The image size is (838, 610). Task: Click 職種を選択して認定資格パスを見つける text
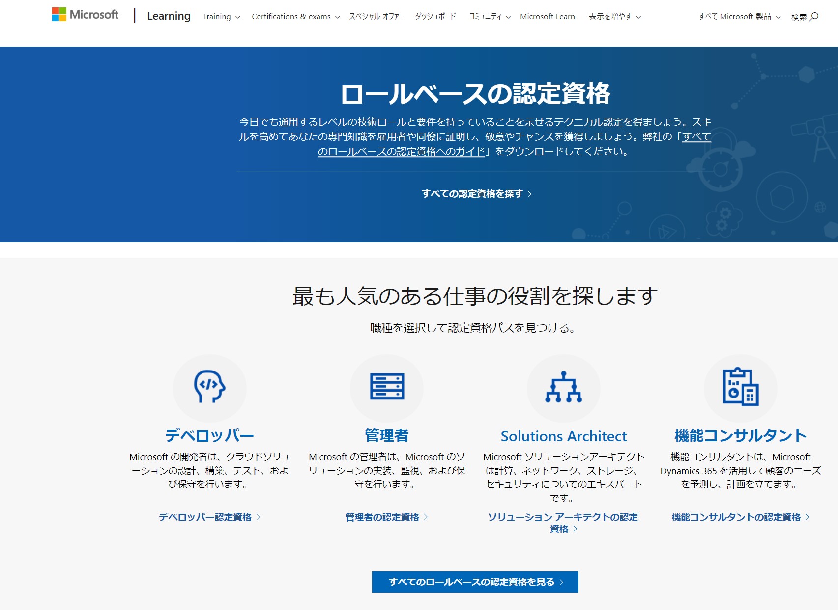click(473, 328)
